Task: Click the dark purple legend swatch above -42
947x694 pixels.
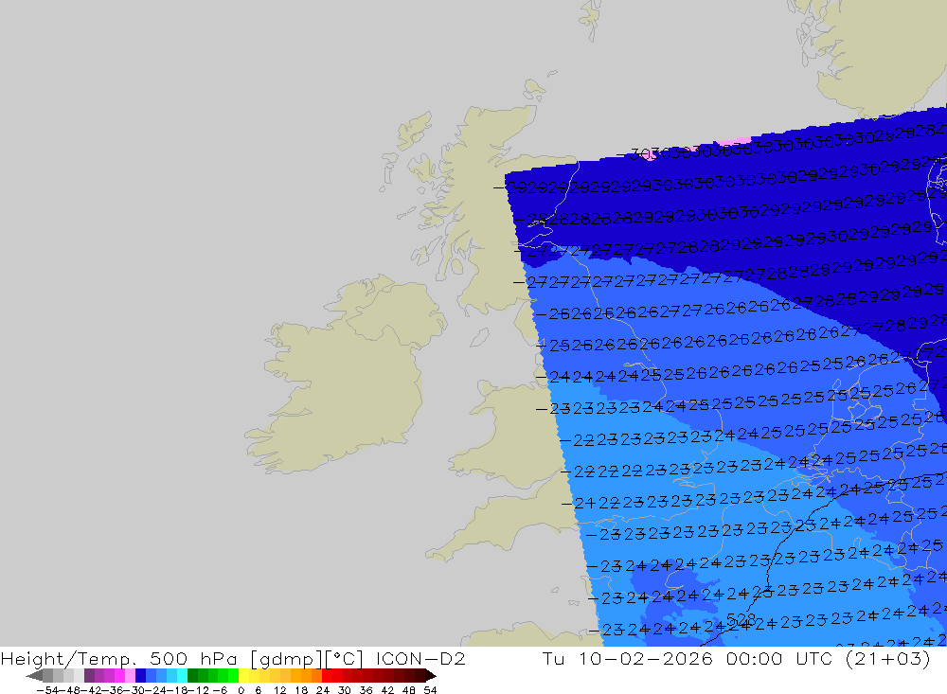Action: pos(89,675)
